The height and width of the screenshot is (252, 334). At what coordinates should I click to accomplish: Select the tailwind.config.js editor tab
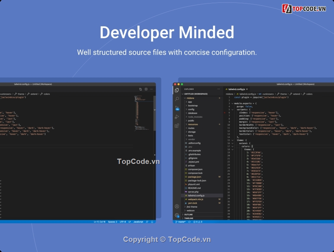(x=237, y=89)
